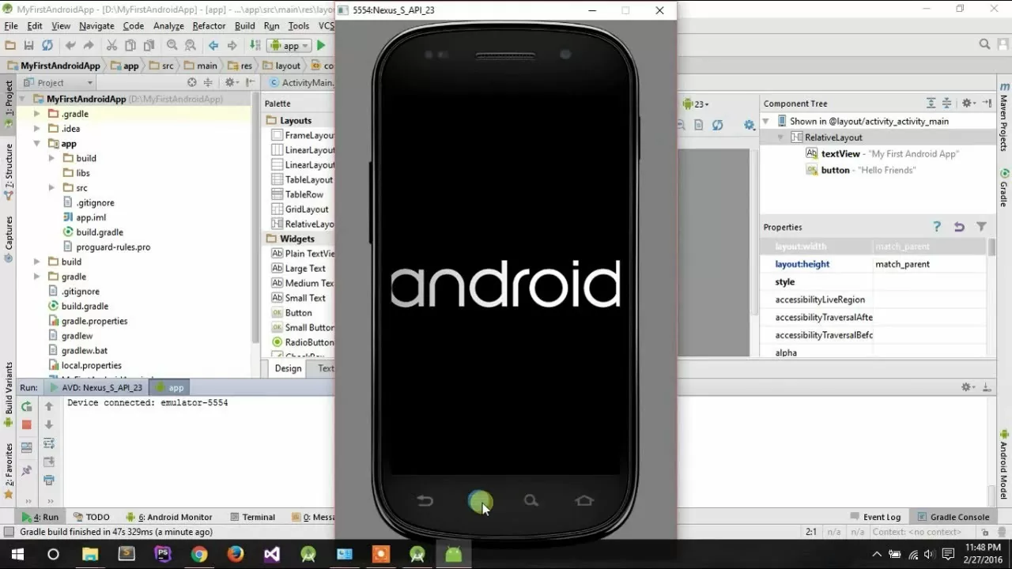Open Windows Start menu
Image resolution: width=1012 pixels, height=569 pixels.
[x=17, y=554]
